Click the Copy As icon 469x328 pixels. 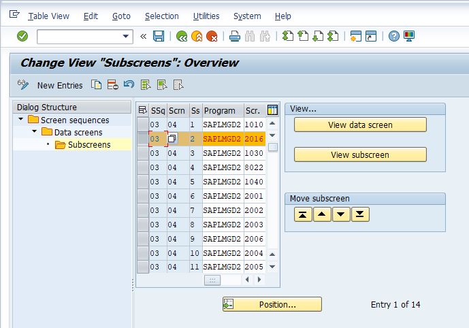[96, 85]
